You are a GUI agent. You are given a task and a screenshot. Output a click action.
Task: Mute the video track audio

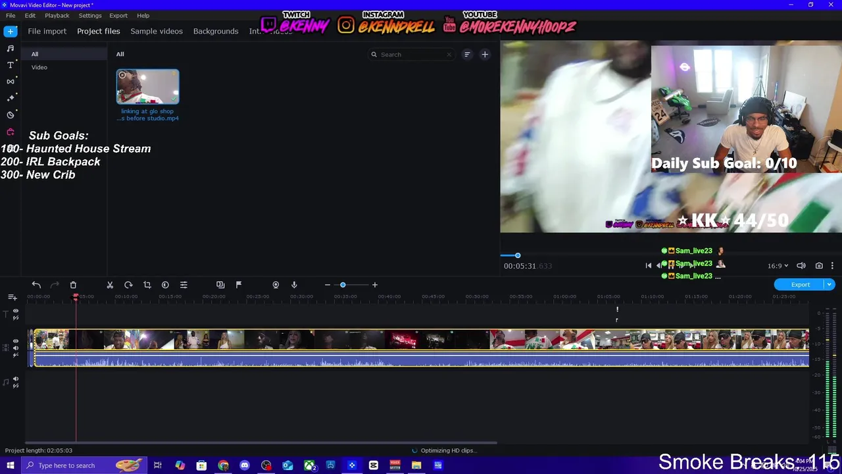click(16, 348)
